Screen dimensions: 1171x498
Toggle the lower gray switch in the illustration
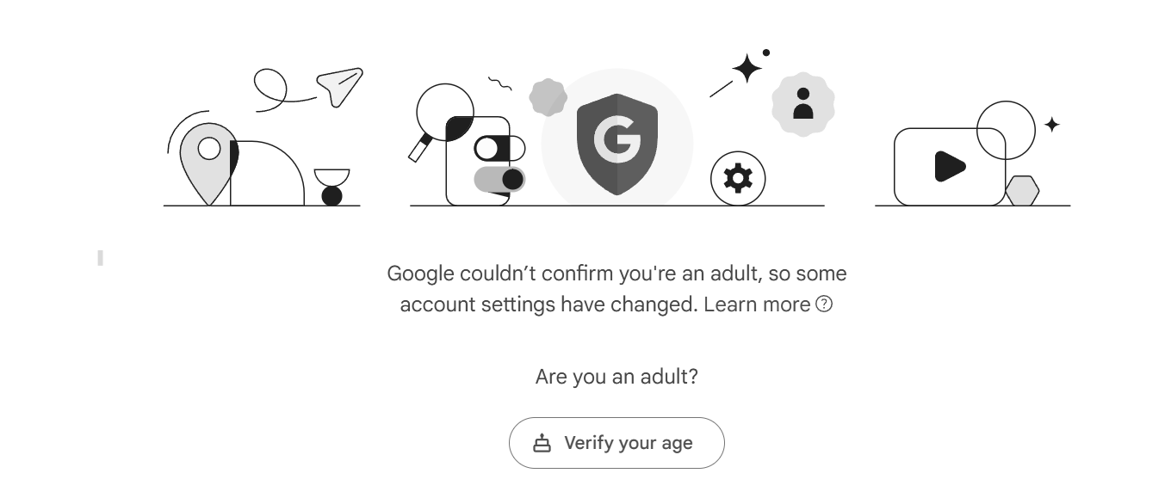[499, 179]
